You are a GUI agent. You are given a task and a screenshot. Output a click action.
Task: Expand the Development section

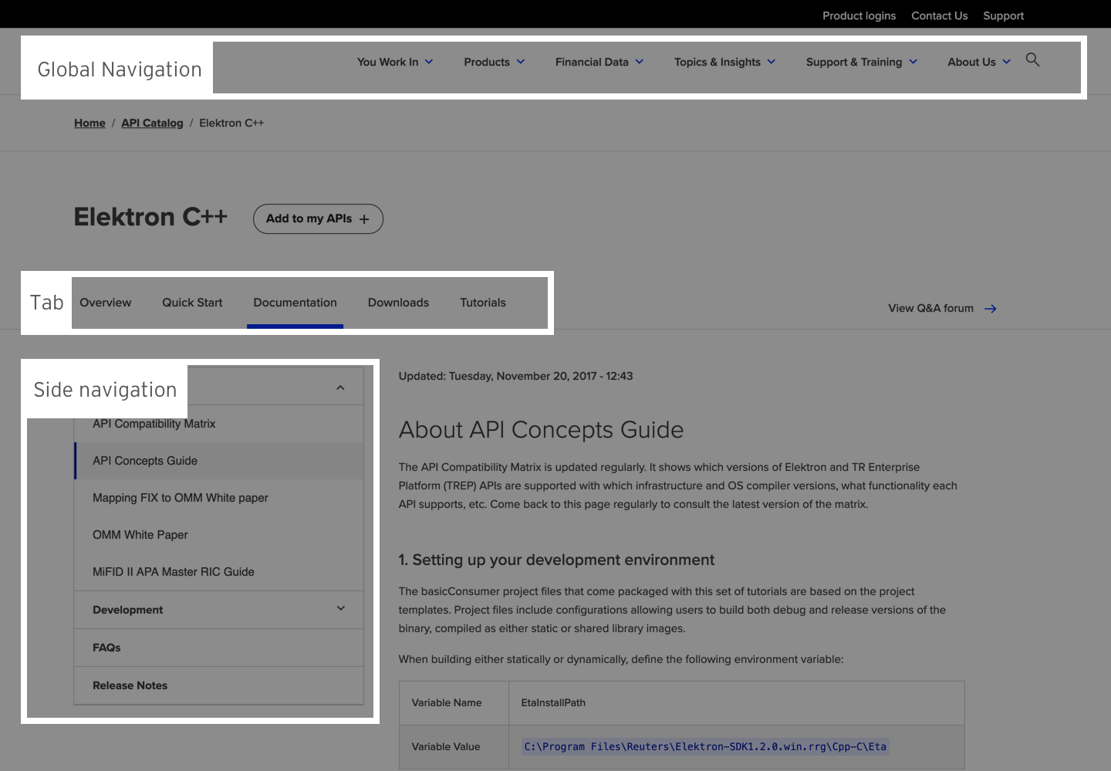[340, 609]
